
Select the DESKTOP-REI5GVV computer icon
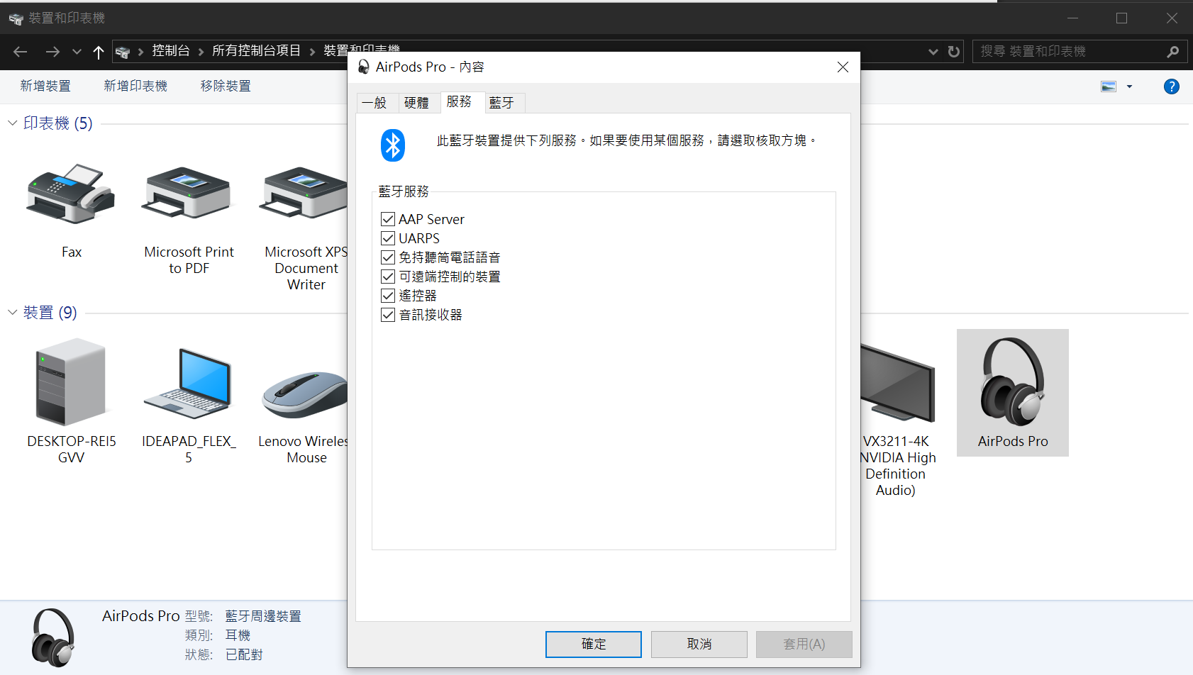71,381
